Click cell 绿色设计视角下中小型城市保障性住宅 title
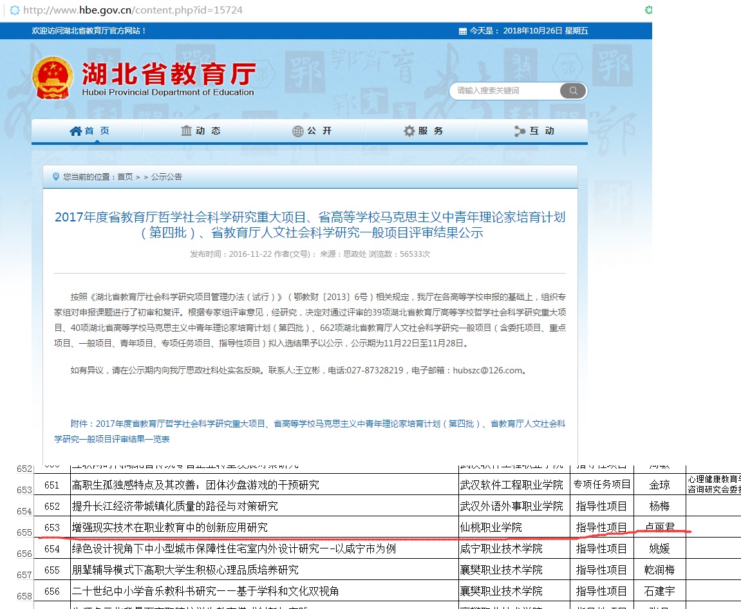The image size is (741, 609). [x=264, y=548]
